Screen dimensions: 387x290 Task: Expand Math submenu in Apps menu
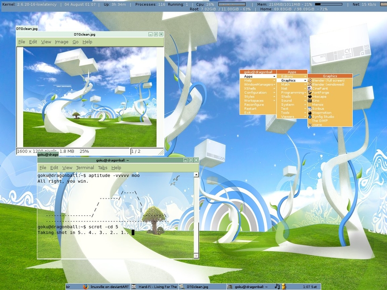click(x=292, y=84)
